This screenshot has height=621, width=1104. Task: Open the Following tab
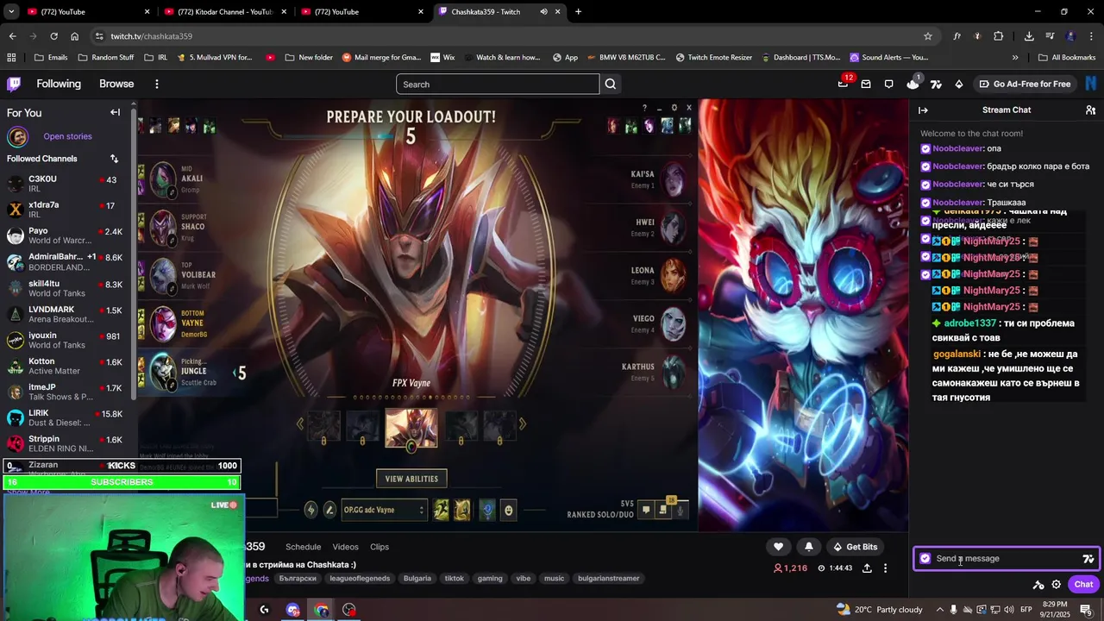point(59,84)
